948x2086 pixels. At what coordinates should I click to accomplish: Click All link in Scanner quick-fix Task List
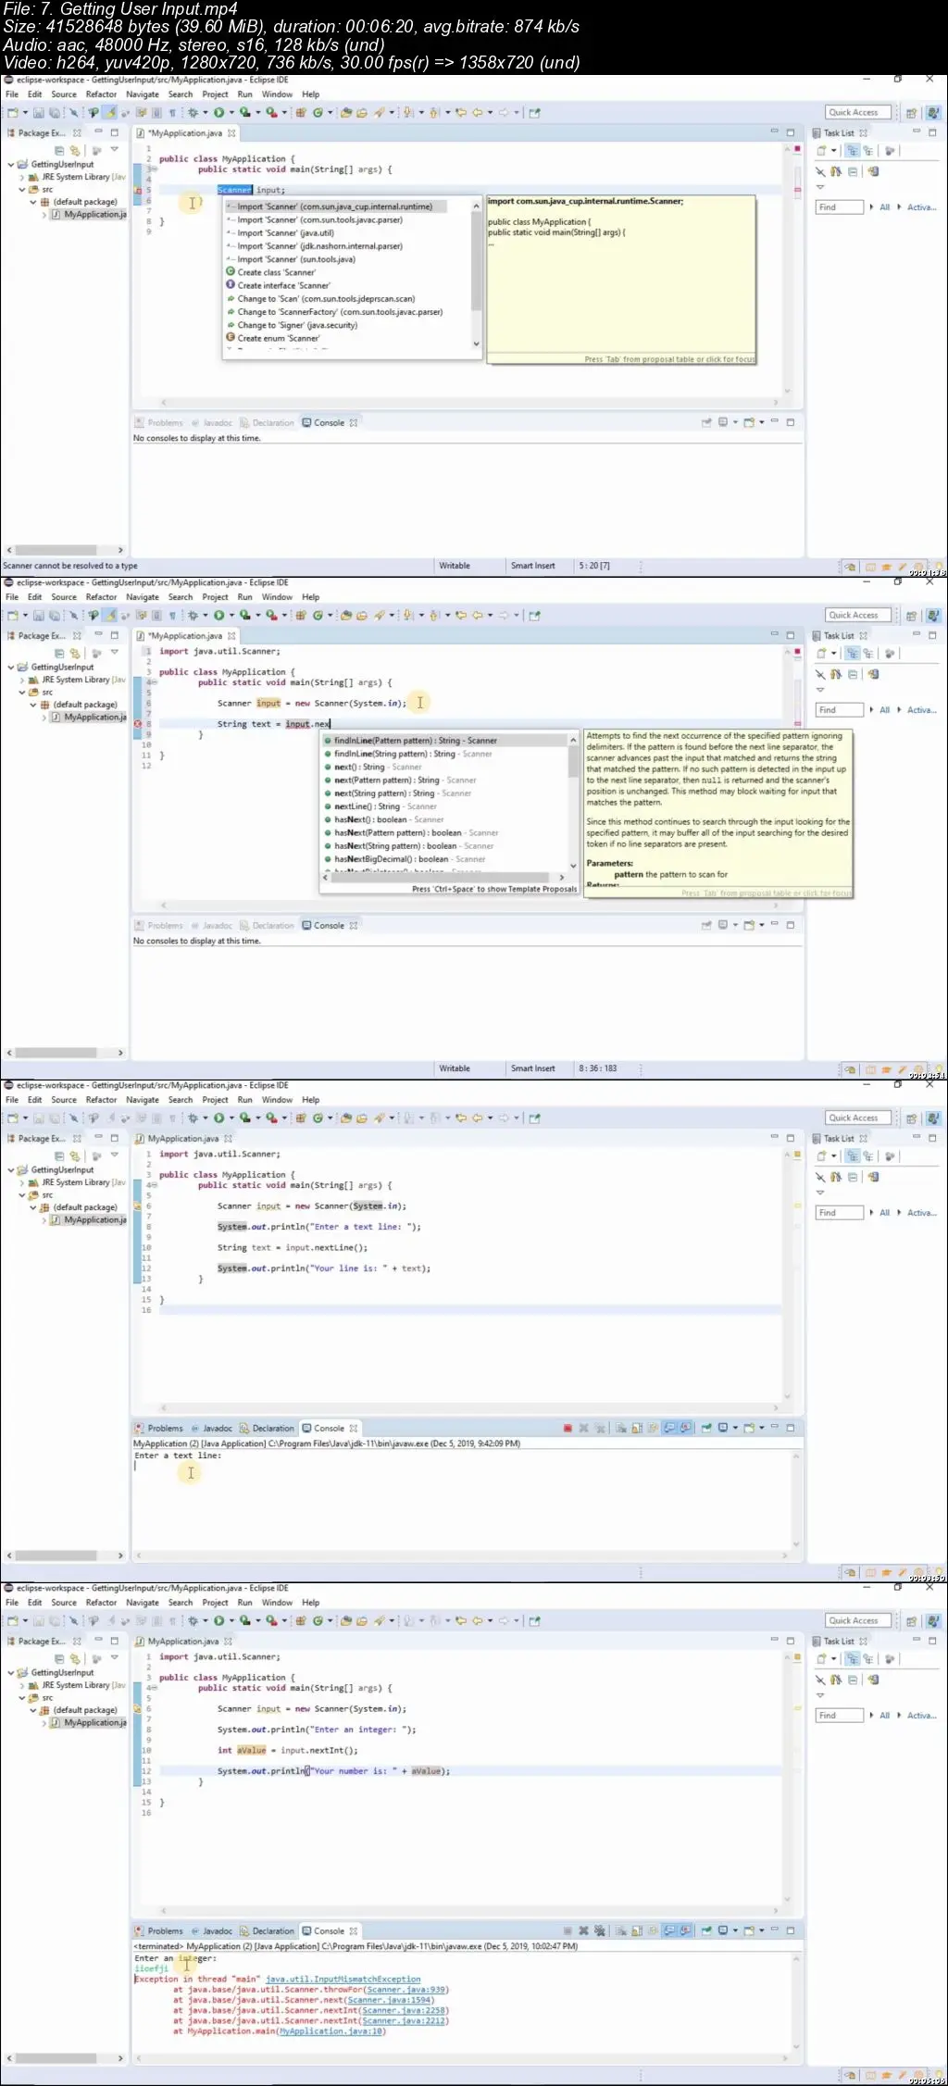[x=884, y=207]
